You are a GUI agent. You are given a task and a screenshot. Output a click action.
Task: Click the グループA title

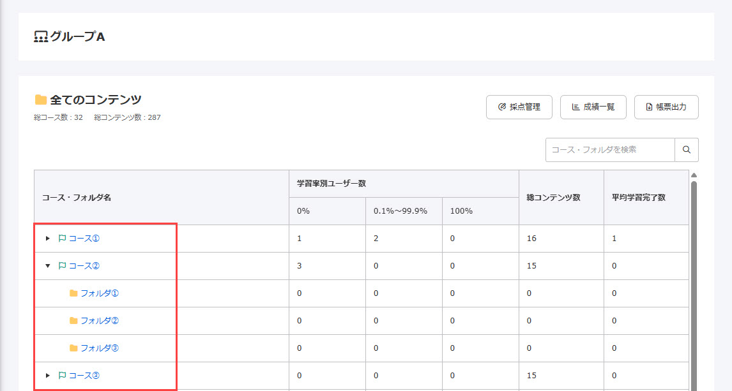77,37
